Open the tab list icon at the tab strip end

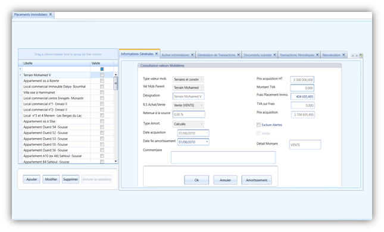(361, 55)
